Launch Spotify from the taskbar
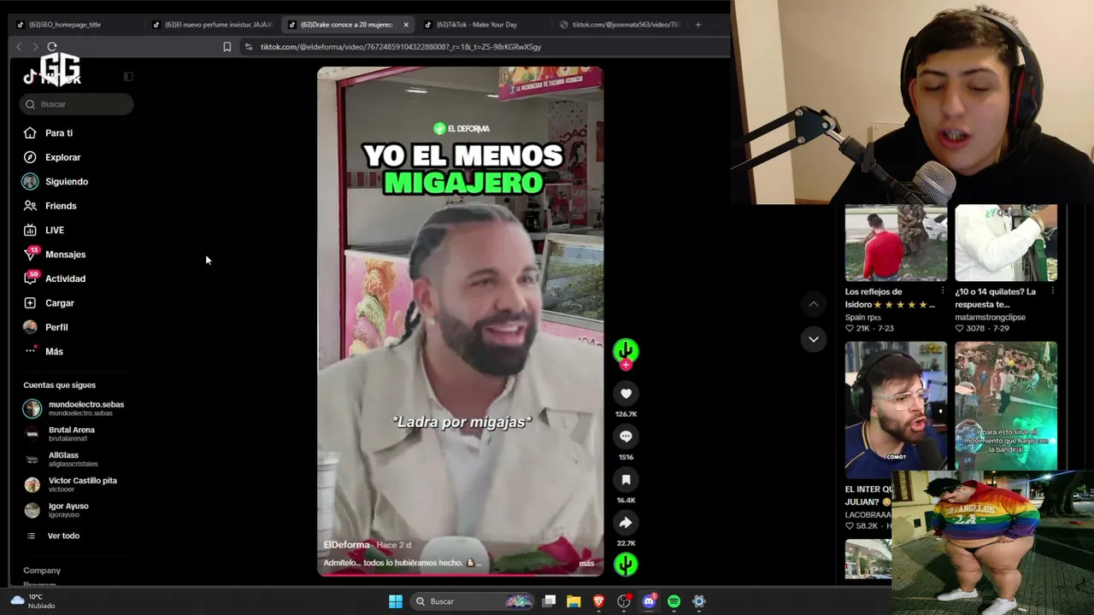Image resolution: width=1094 pixels, height=615 pixels. coord(673,601)
